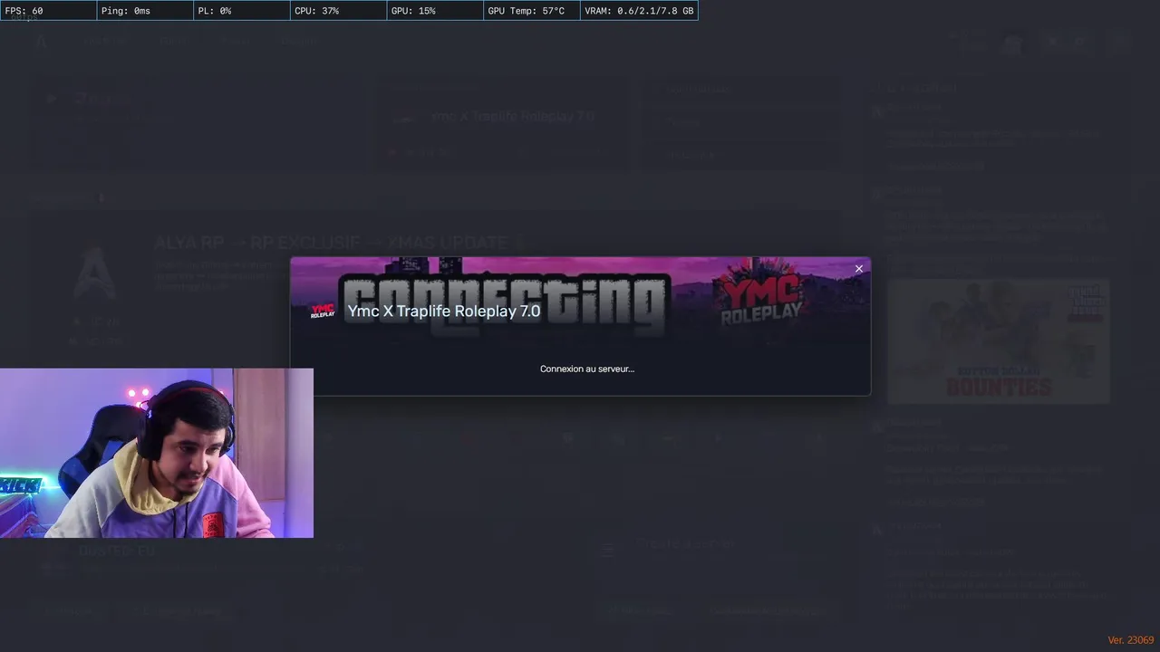Click the Ping: 0ms overlay readout

click(x=145, y=11)
